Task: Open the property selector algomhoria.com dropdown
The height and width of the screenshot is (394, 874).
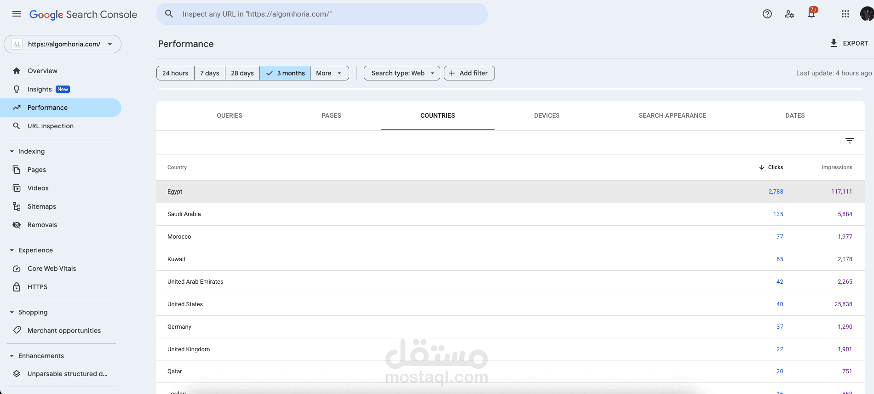Action: (63, 44)
